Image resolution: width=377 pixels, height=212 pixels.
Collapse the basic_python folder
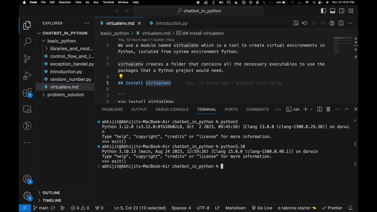[65, 41]
